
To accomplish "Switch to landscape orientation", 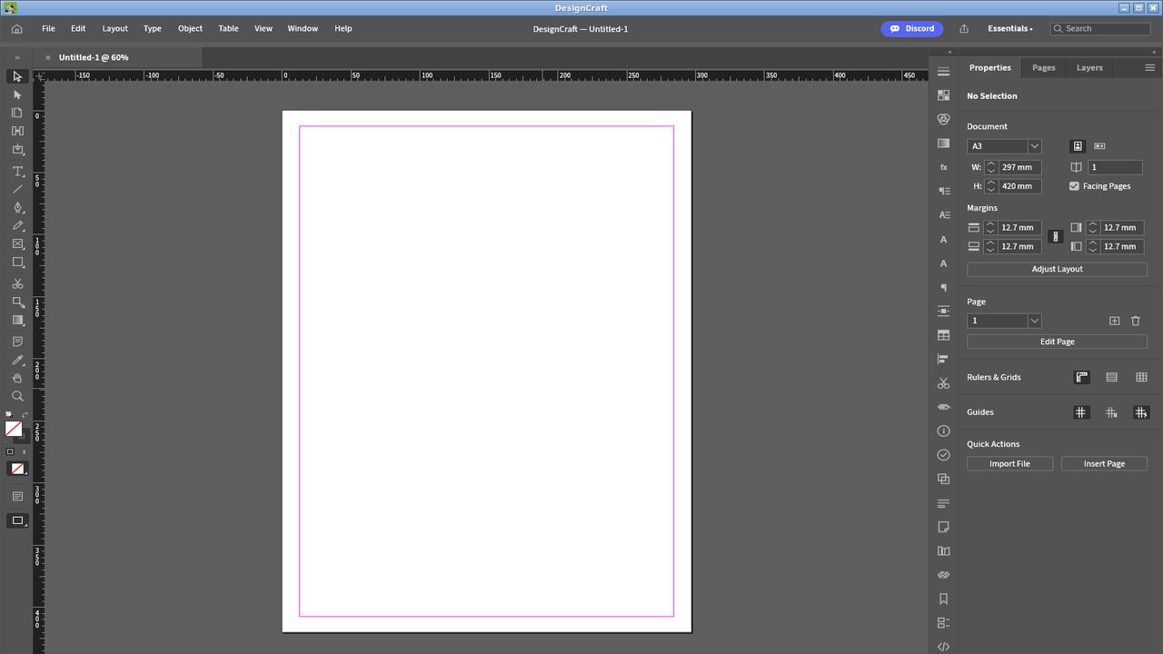I will [x=1099, y=146].
